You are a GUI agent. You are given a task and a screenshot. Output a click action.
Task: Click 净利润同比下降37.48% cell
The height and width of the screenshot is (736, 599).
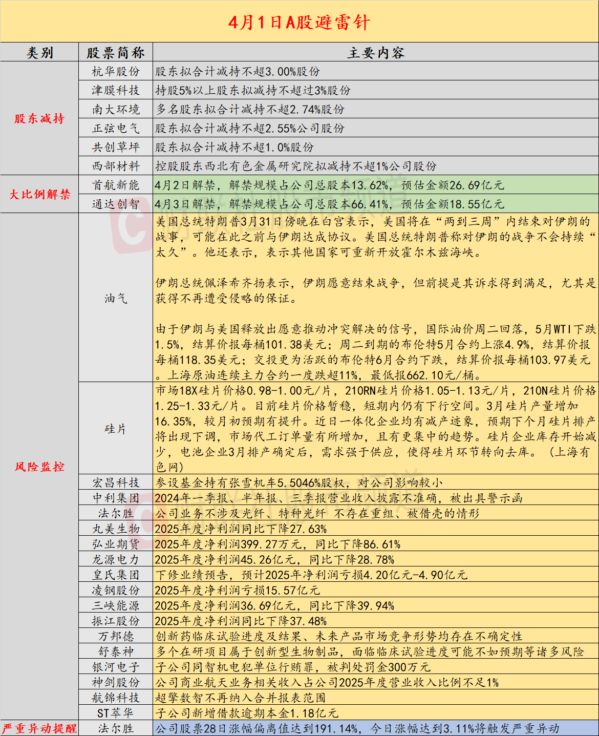pyautogui.click(x=376, y=621)
